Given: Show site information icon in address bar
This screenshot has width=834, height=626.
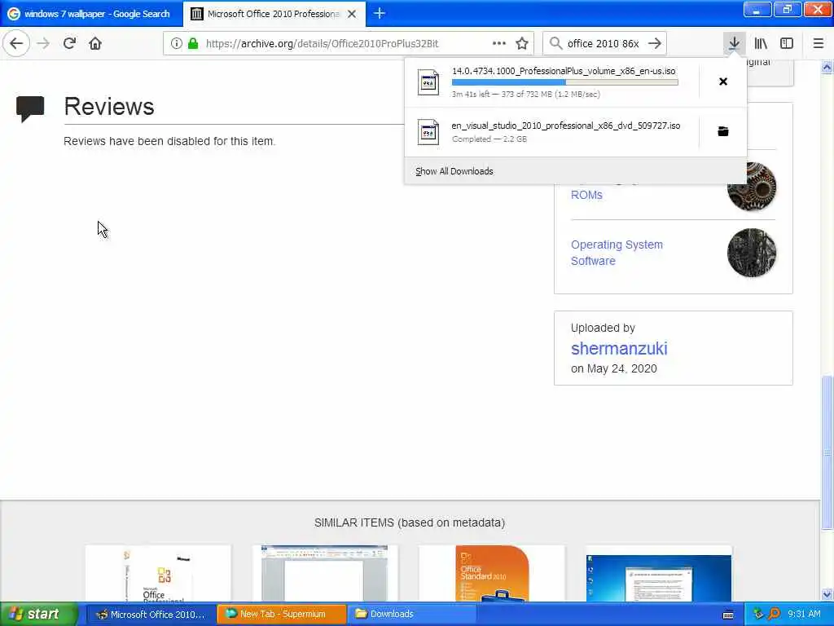Looking at the screenshot, I should (176, 44).
